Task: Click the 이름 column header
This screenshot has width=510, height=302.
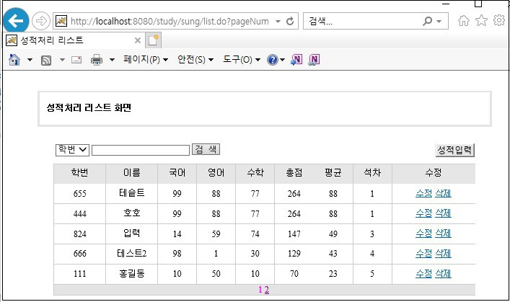Action: [132, 173]
